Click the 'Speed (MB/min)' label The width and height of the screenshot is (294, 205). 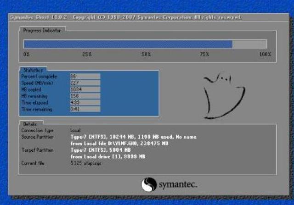(37, 83)
